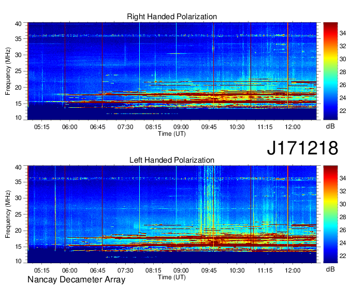The image size is (352, 286).
Task: Click the 15 MHz tick on Left Handed plot
Action: (x=19, y=247)
